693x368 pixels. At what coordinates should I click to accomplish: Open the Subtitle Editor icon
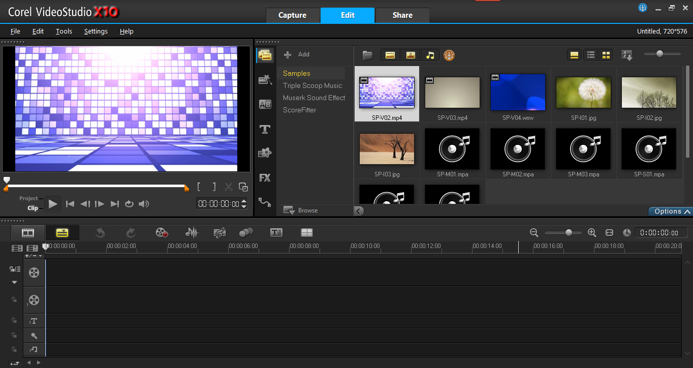(x=276, y=233)
